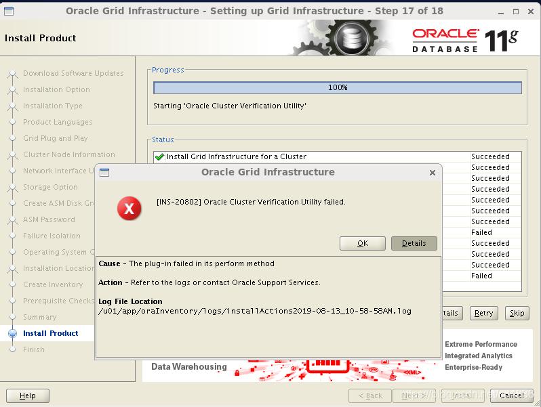Click the Oracle Database 11g logo

(x=465, y=41)
